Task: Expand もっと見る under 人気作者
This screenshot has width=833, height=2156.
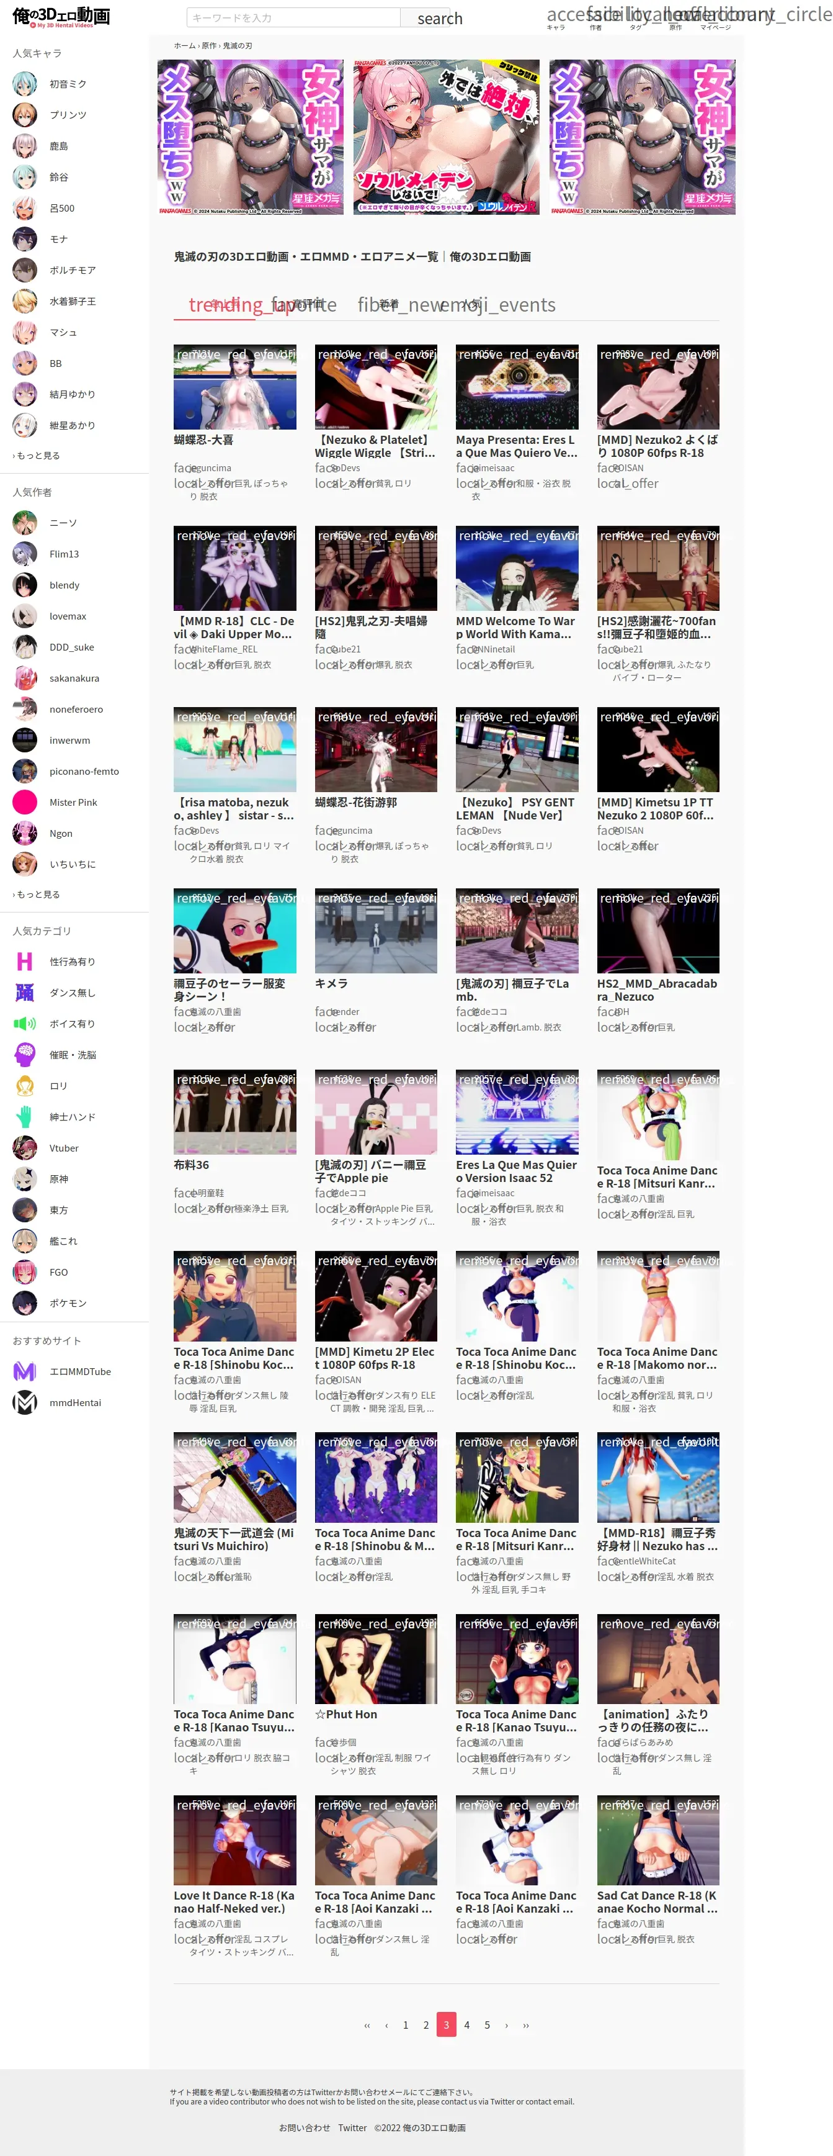Action: click(x=36, y=894)
